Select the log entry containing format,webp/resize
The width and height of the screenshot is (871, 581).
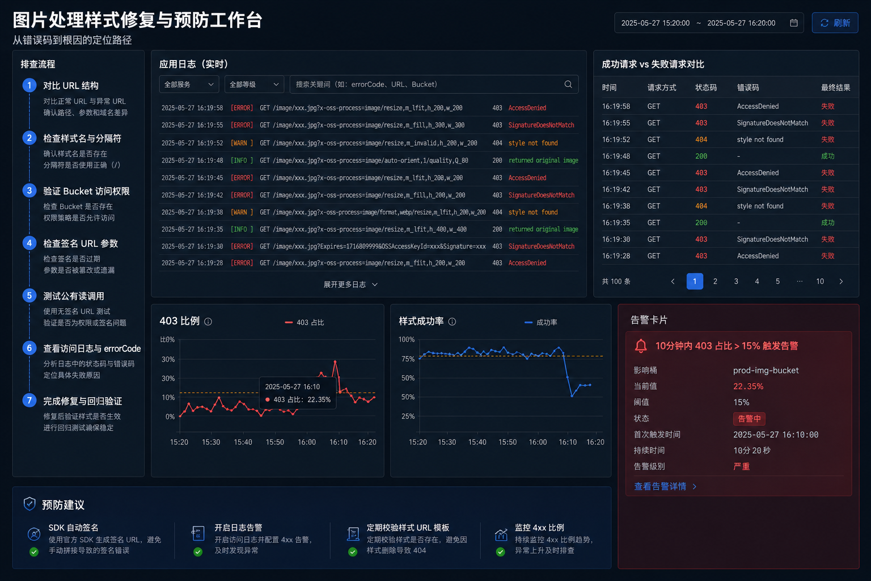(x=369, y=212)
